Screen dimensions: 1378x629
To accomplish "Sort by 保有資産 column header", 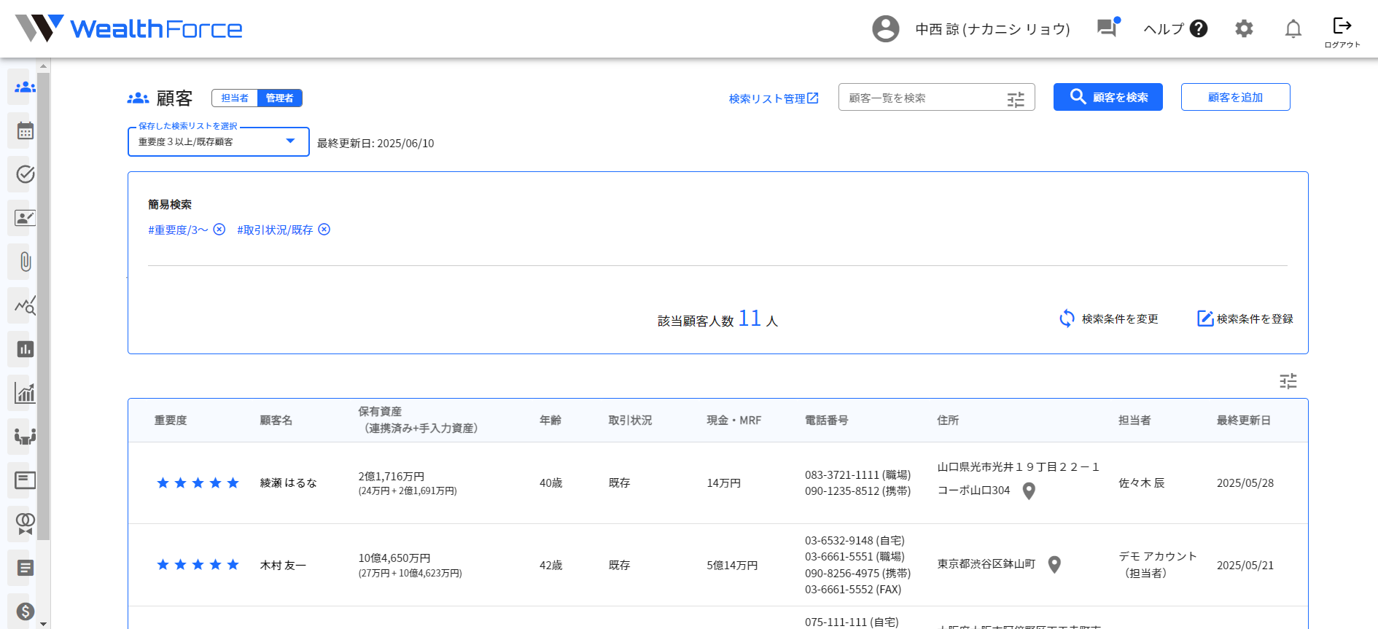I will (418, 420).
